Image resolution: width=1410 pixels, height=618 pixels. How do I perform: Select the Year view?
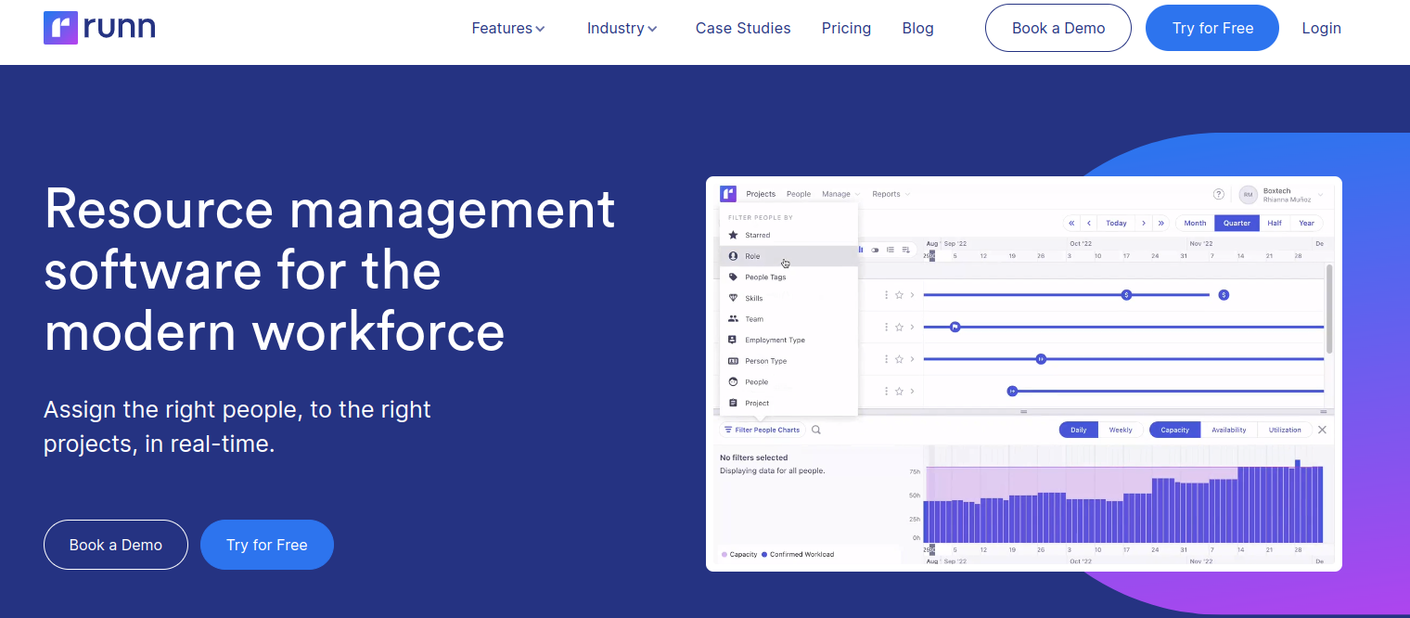(x=1306, y=223)
